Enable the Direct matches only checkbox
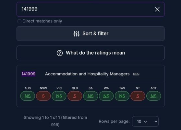181x130 pixels. pyautogui.click(x=19, y=21)
